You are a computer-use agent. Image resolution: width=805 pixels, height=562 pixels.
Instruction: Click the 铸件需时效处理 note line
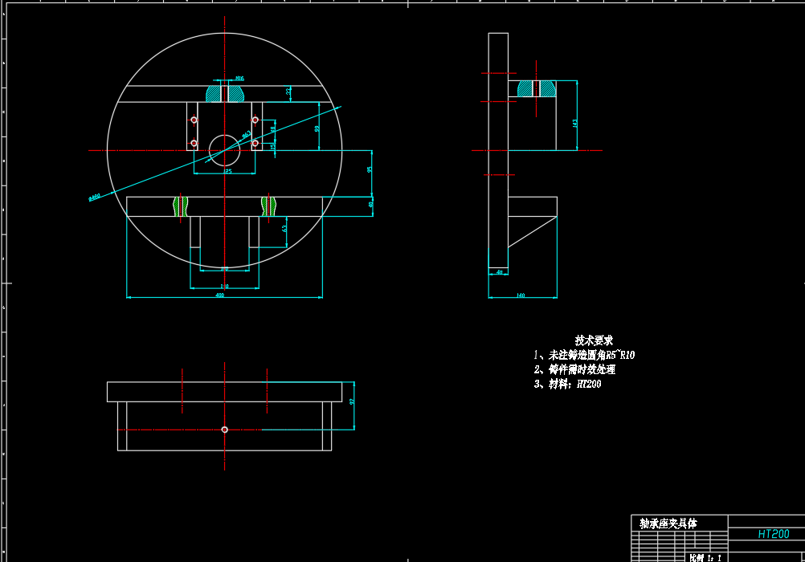point(574,369)
